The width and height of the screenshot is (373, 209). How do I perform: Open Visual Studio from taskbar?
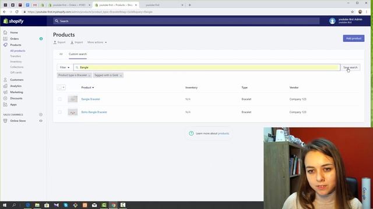point(57,205)
